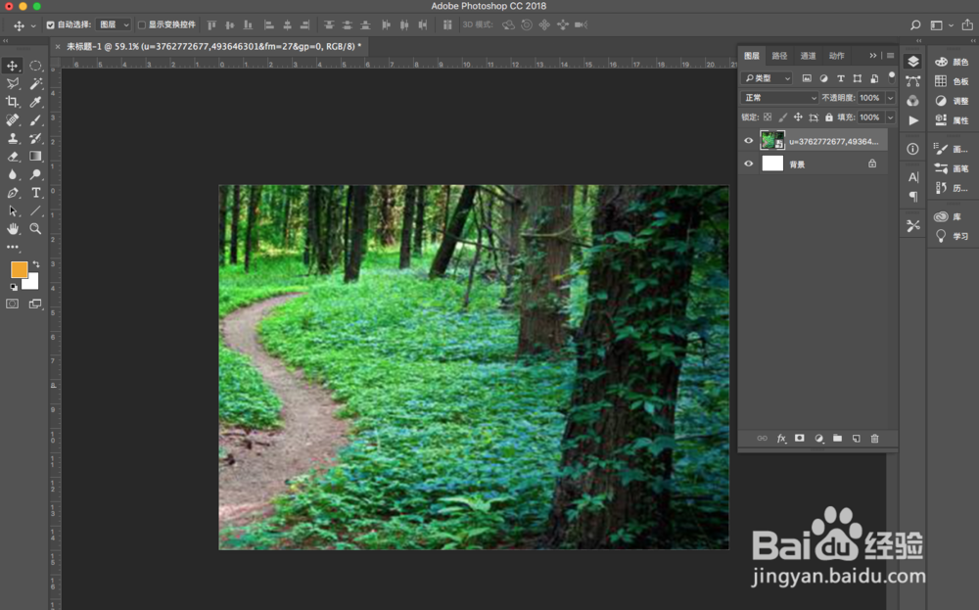Change screen mode from toolbox bottom
The height and width of the screenshot is (610, 979).
click(x=35, y=305)
